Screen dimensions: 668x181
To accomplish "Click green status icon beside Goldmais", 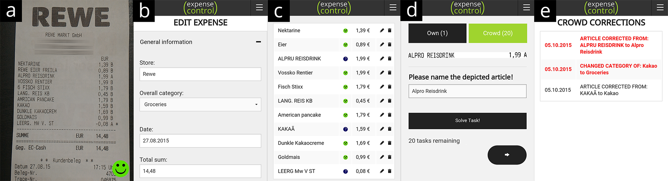I will coord(345,157).
